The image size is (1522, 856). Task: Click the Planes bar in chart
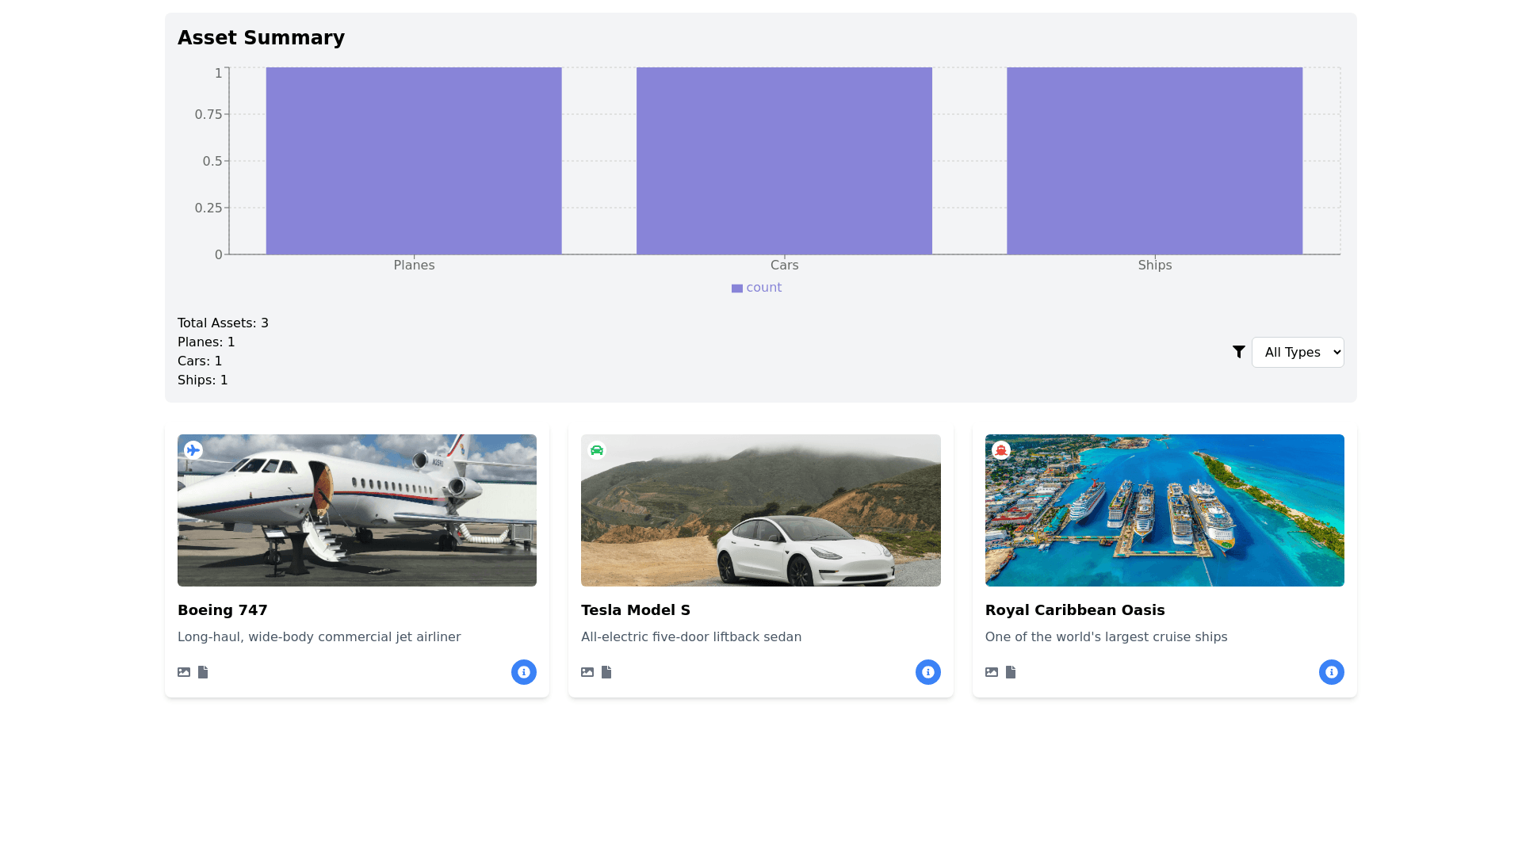coord(414,161)
